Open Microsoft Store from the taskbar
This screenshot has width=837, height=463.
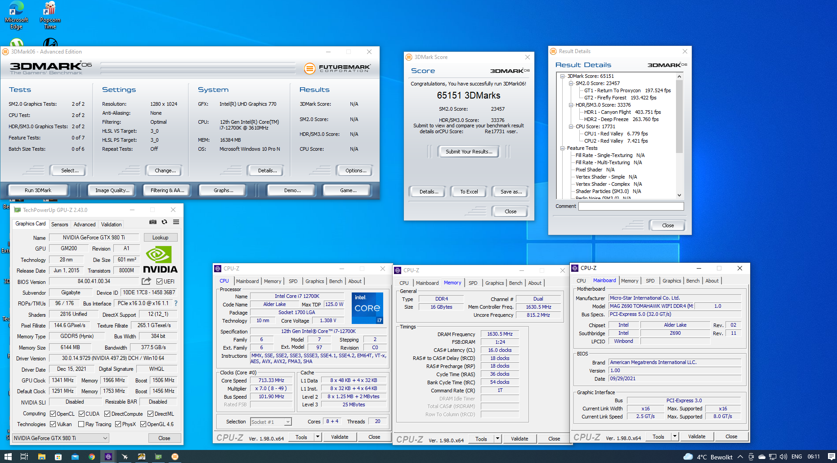coord(58,456)
